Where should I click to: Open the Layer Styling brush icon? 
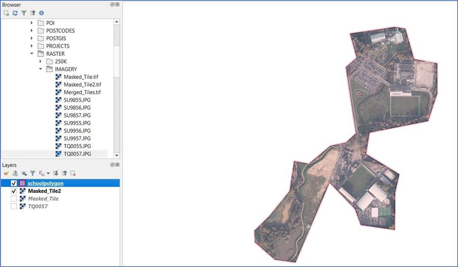pyautogui.click(x=6, y=173)
